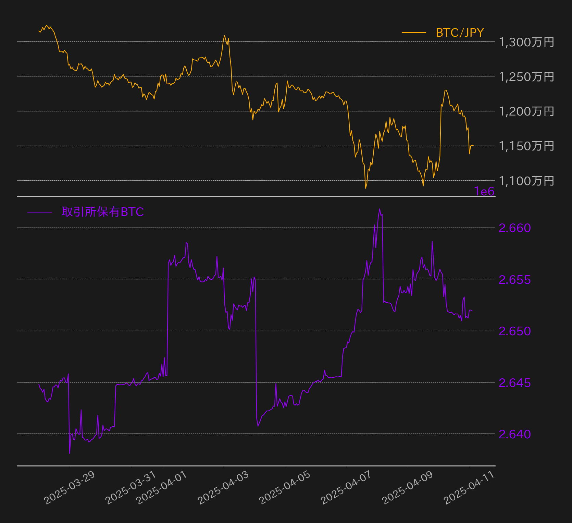
Task: Click the 1,200万円 axis label
Action: pyautogui.click(x=526, y=111)
